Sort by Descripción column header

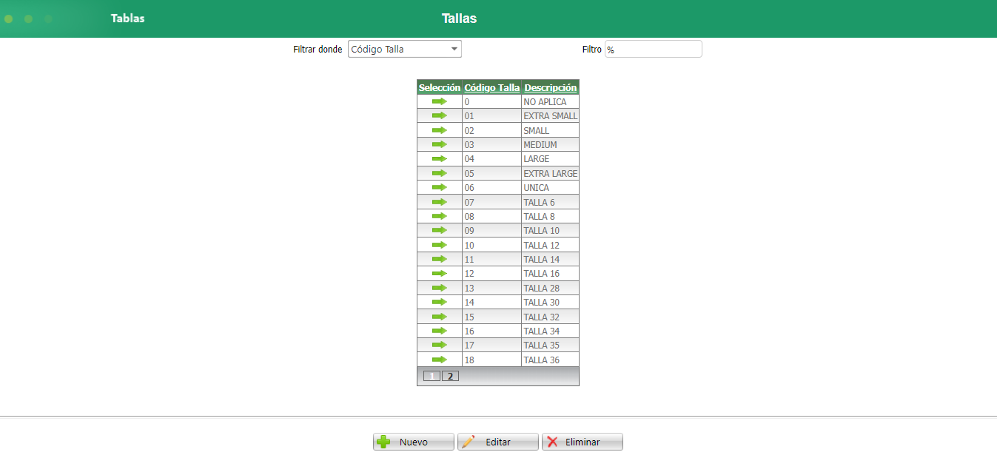coord(551,87)
